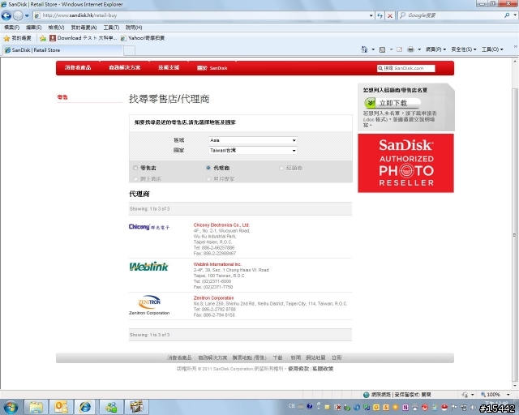
Task: Switch to SanDisk | Retail Store tab
Action: pyautogui.click(x=63, y=50)
